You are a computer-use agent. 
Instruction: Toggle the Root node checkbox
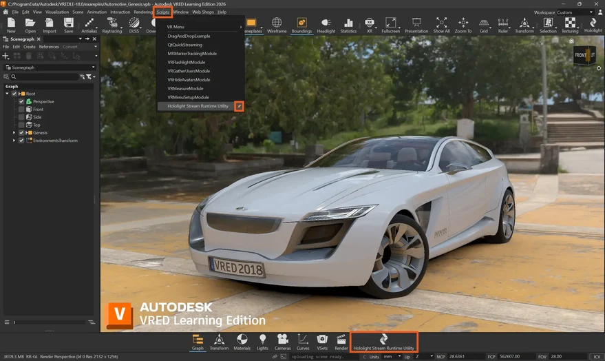pyautogui.click(x=14, y=94)
